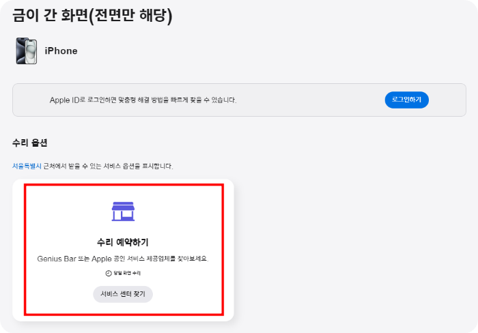Click the iPhone label text
Viewport: 478px width, 333px height.
coord(61,51)
